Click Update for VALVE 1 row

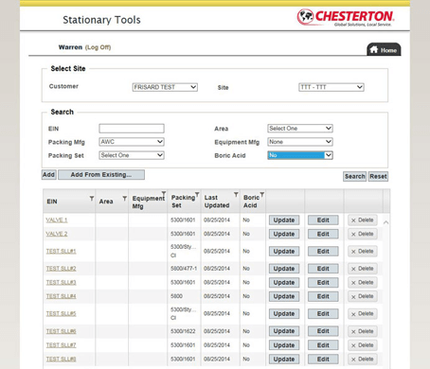point(284,220)
